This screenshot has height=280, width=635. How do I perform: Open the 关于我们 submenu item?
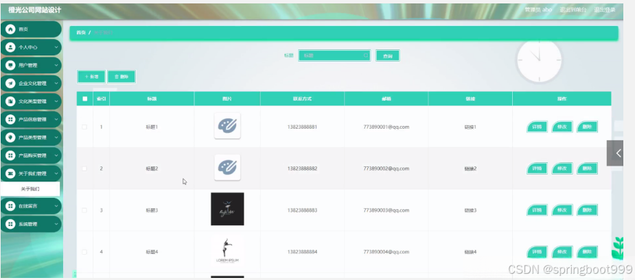click(30, 189)
